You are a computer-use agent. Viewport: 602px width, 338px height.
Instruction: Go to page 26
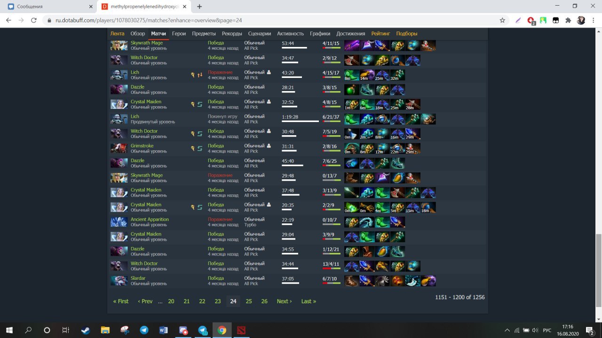point(264,301)
